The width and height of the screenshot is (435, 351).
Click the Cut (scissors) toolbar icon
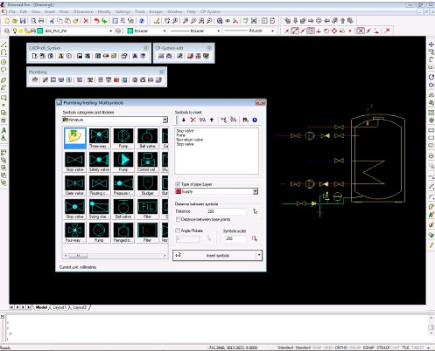coord(52,21)
